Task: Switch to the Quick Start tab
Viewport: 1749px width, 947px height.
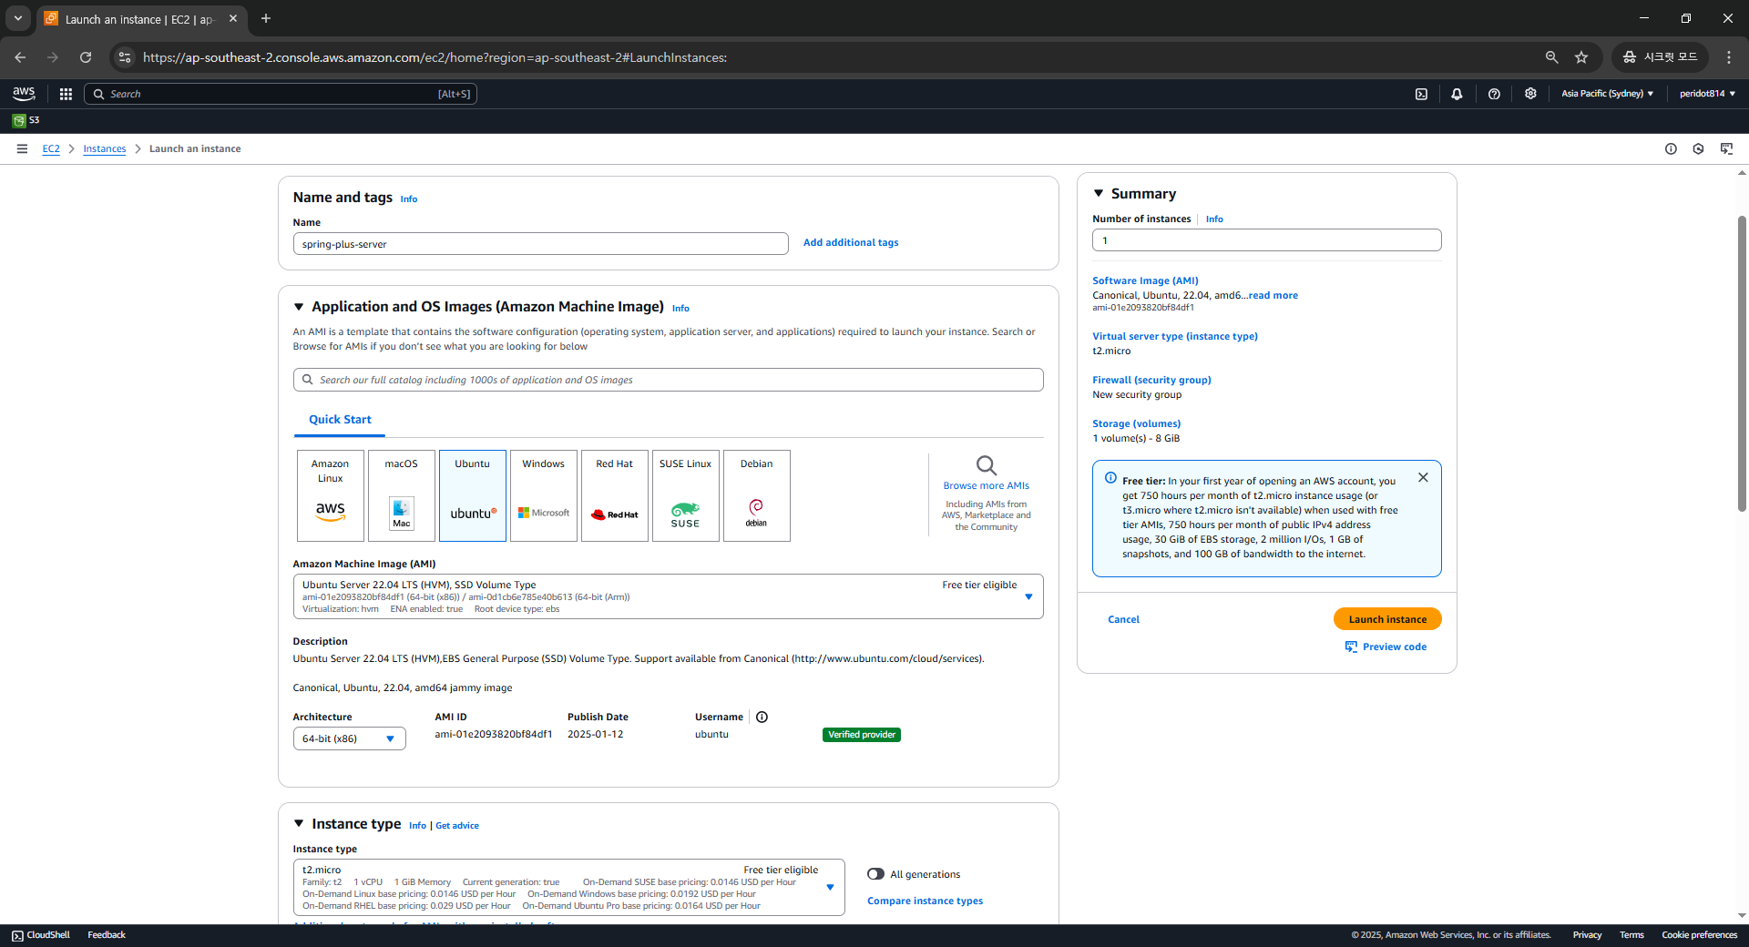Action: click(x=340, y=420)
